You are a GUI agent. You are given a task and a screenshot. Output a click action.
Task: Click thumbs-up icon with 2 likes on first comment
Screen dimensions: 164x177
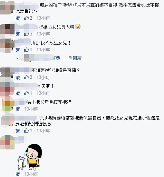point(26,18)
